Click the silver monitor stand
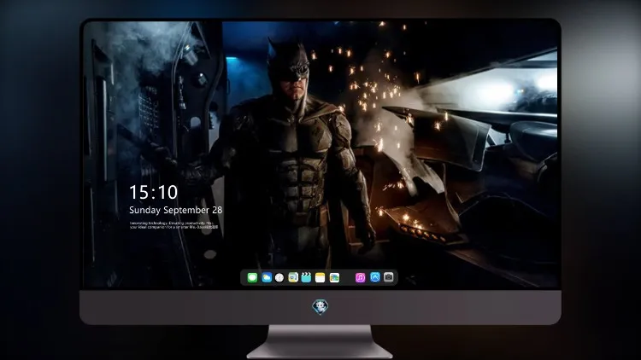Screen dimensions: 641x360 point(320,341)
